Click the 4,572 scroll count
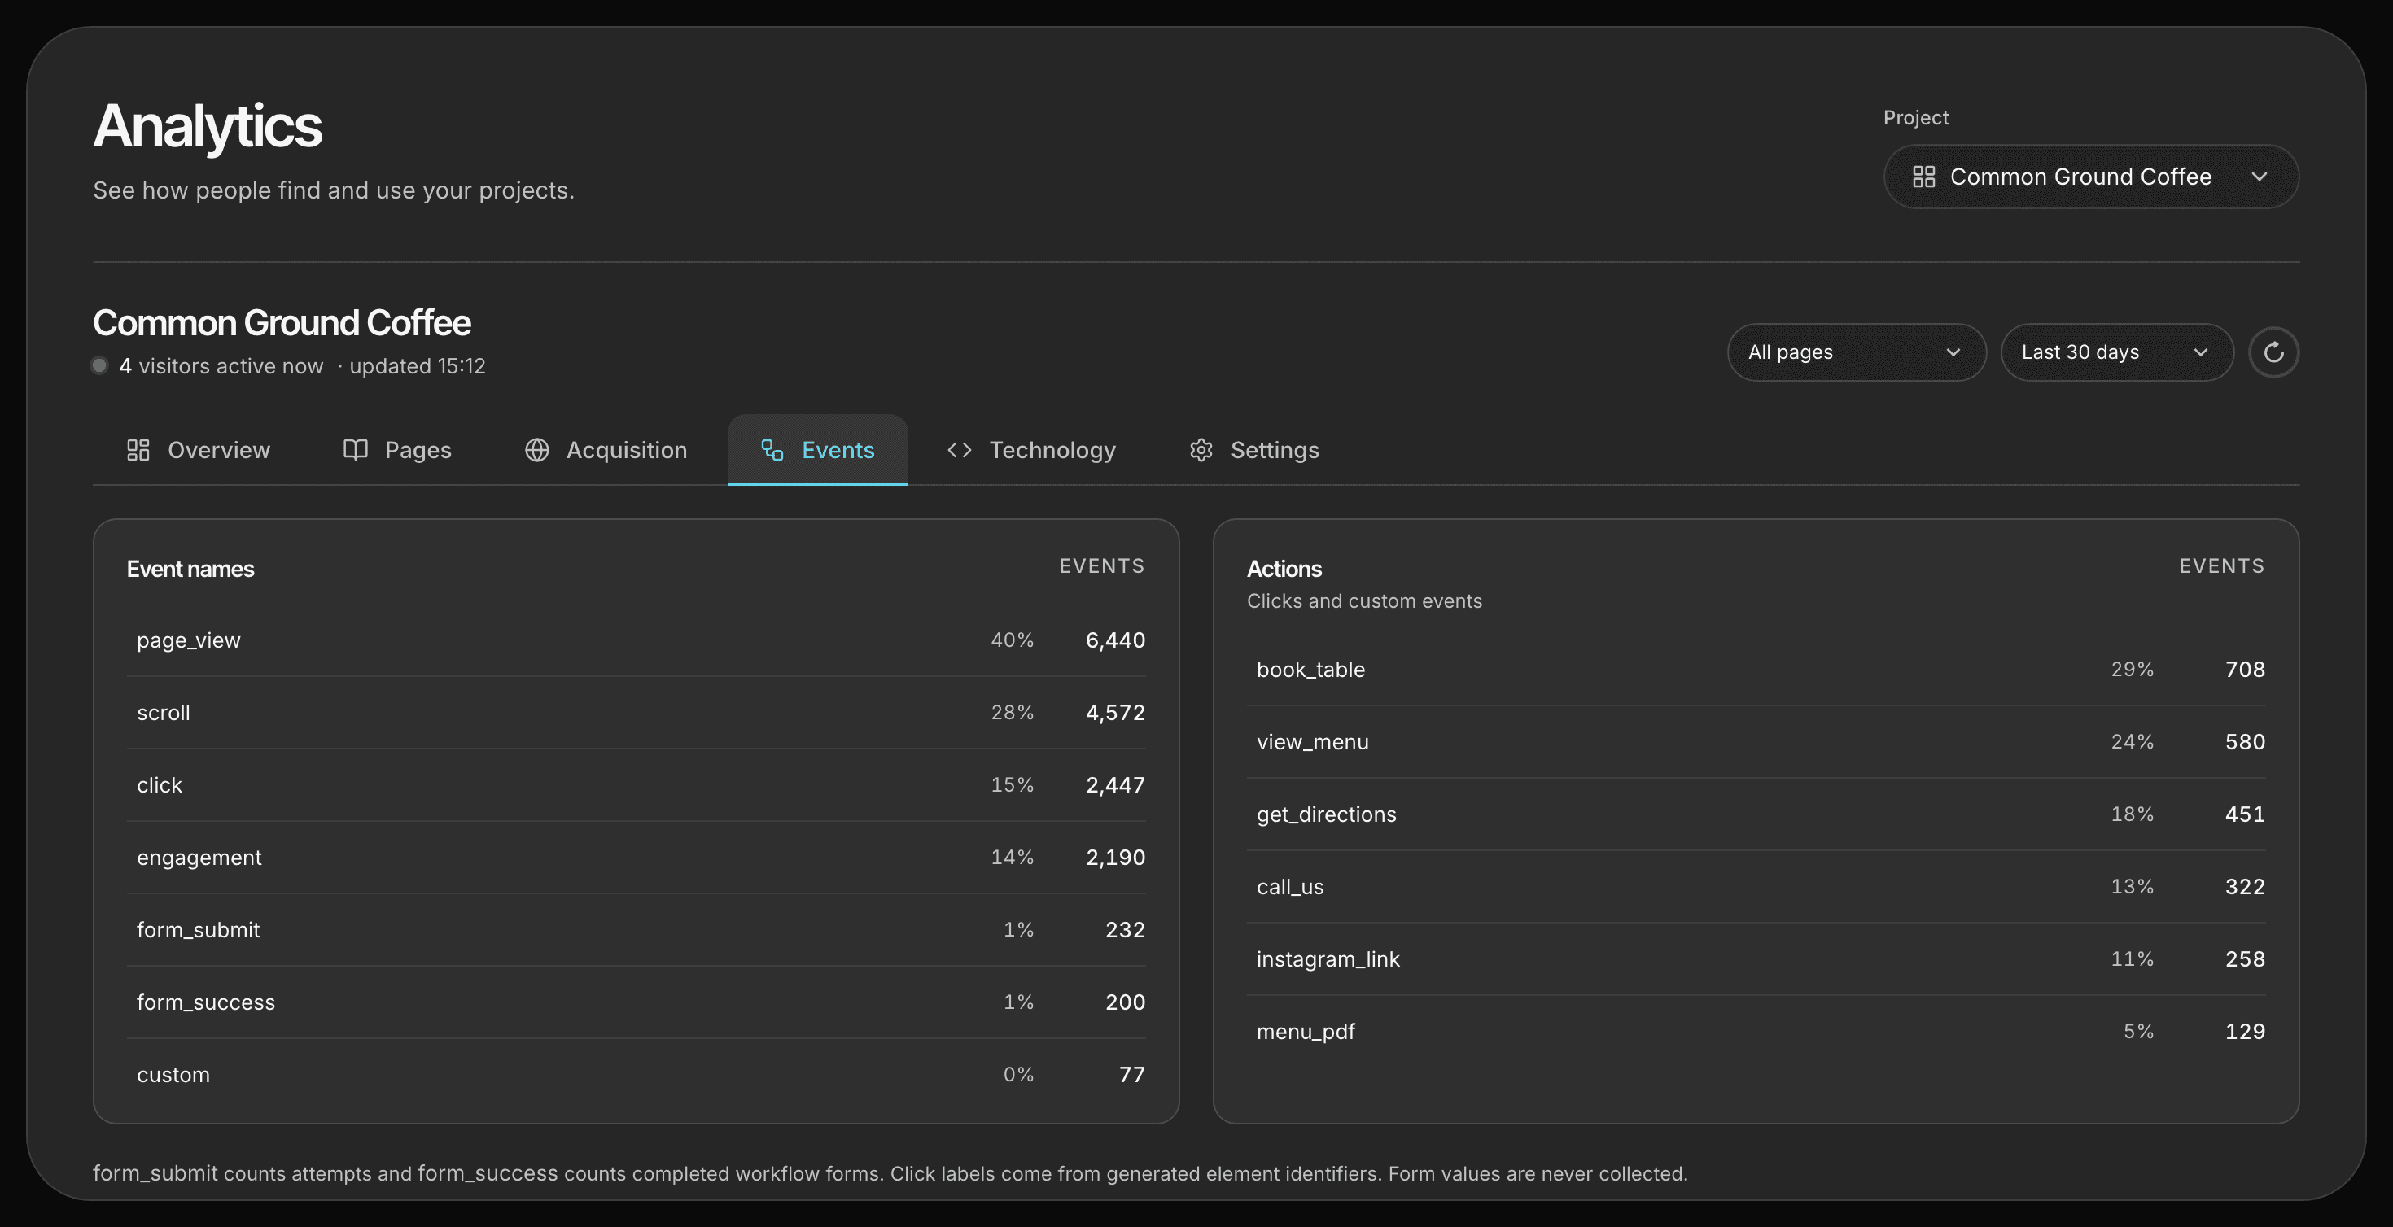 1115,713
